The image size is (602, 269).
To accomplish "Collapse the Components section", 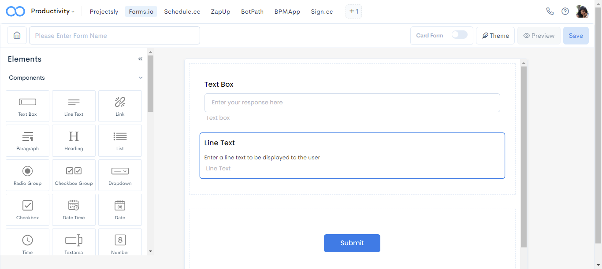I will pos(140,77).
